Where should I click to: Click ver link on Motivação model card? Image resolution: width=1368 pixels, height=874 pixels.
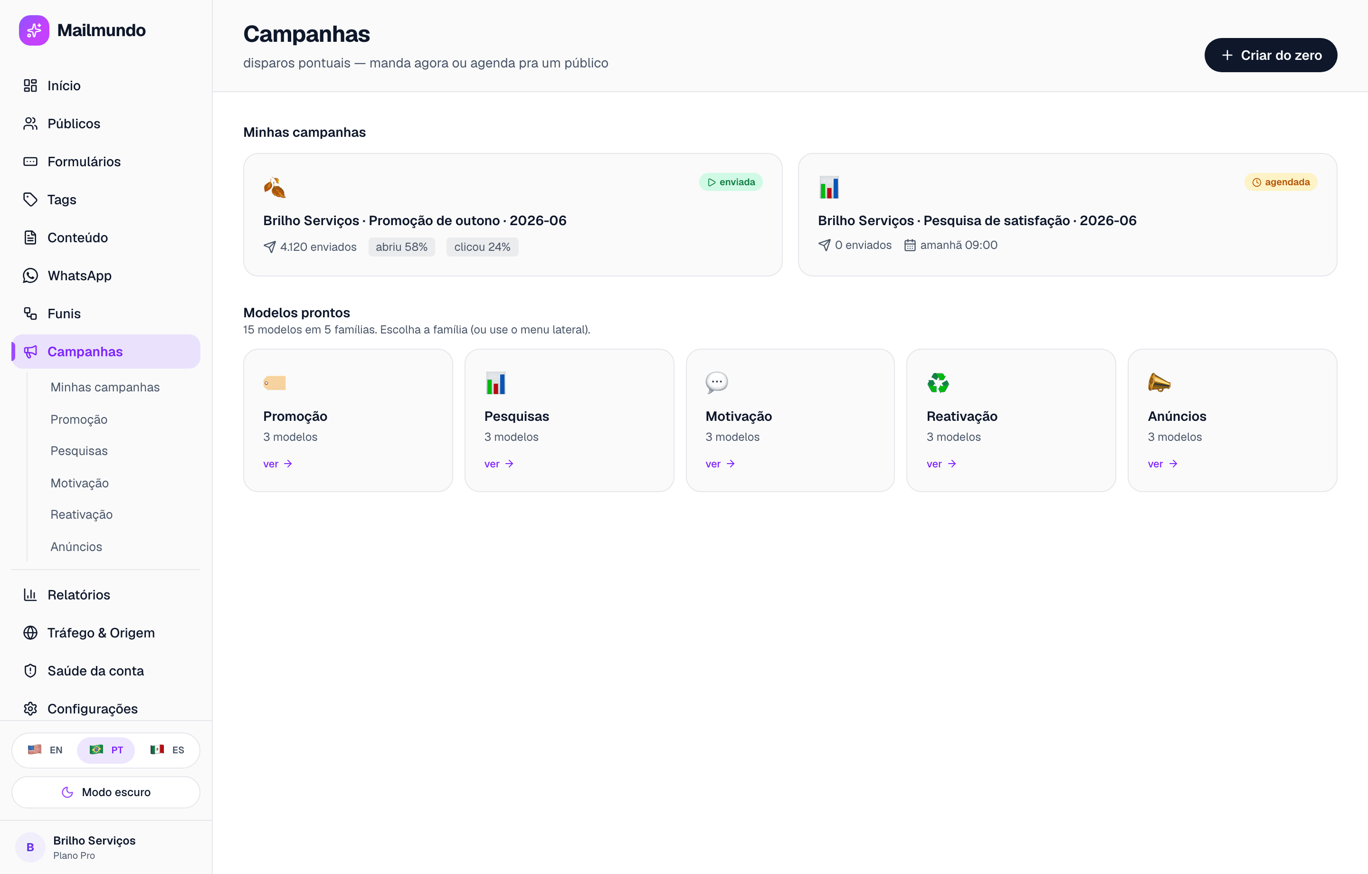(720, 464)
